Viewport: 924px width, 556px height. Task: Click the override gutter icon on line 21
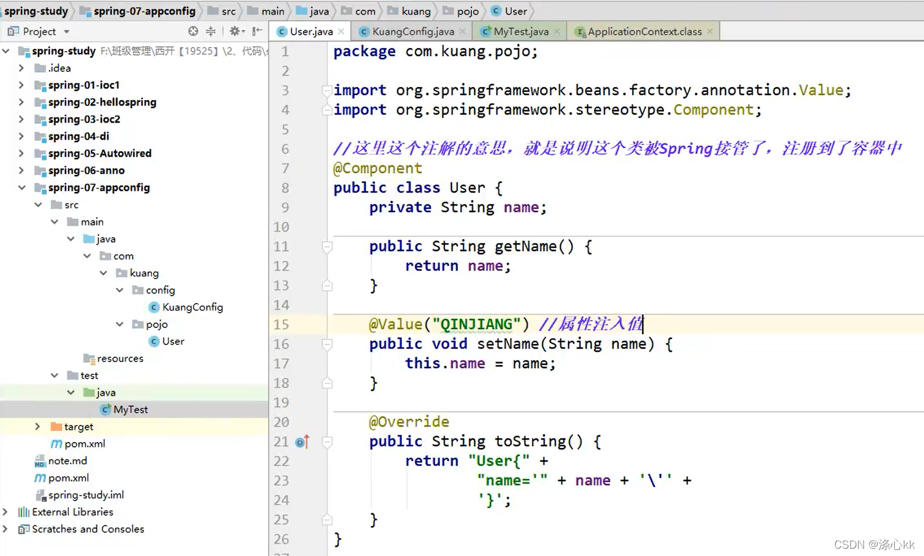click(x=302, y=441)
